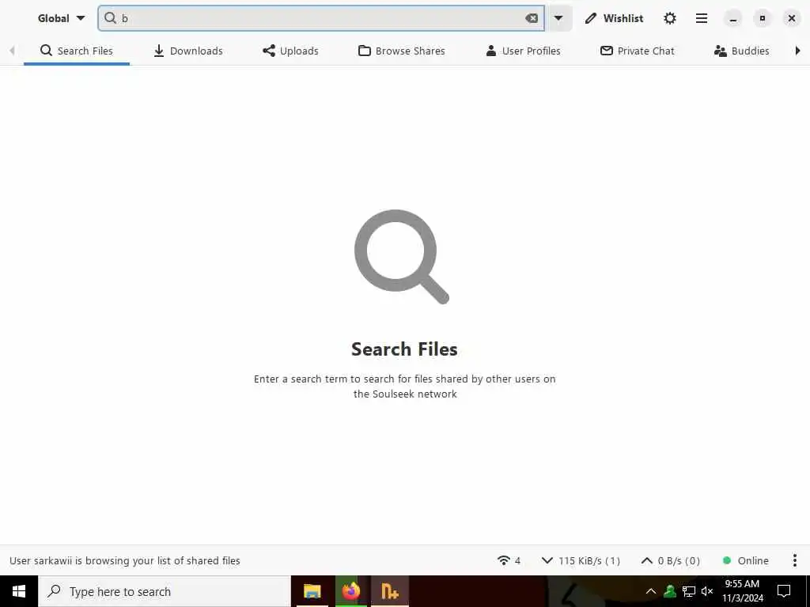Open the Buddies tab
Screen dimensions: 810x607
[x=741, y=51]
